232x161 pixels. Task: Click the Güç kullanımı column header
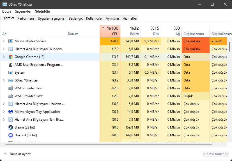pos(196,31)
